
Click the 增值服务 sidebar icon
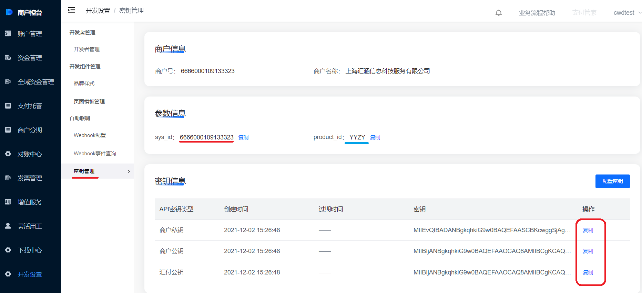[8, 202]
